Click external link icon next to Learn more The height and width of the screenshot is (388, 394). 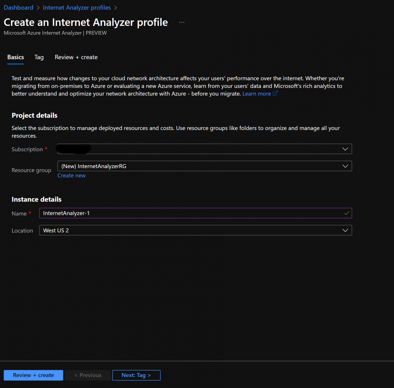click(x=275, y=93)
